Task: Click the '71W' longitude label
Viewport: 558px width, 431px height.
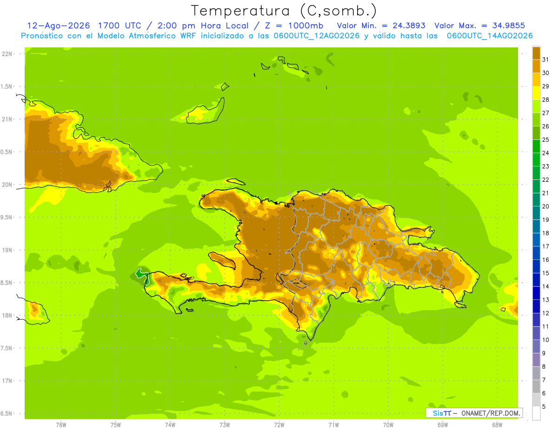Action: 333,425
